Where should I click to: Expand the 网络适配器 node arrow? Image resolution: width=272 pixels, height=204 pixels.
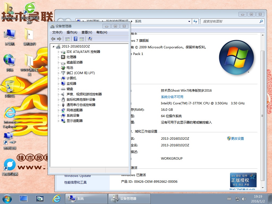[x=58, y=110]
